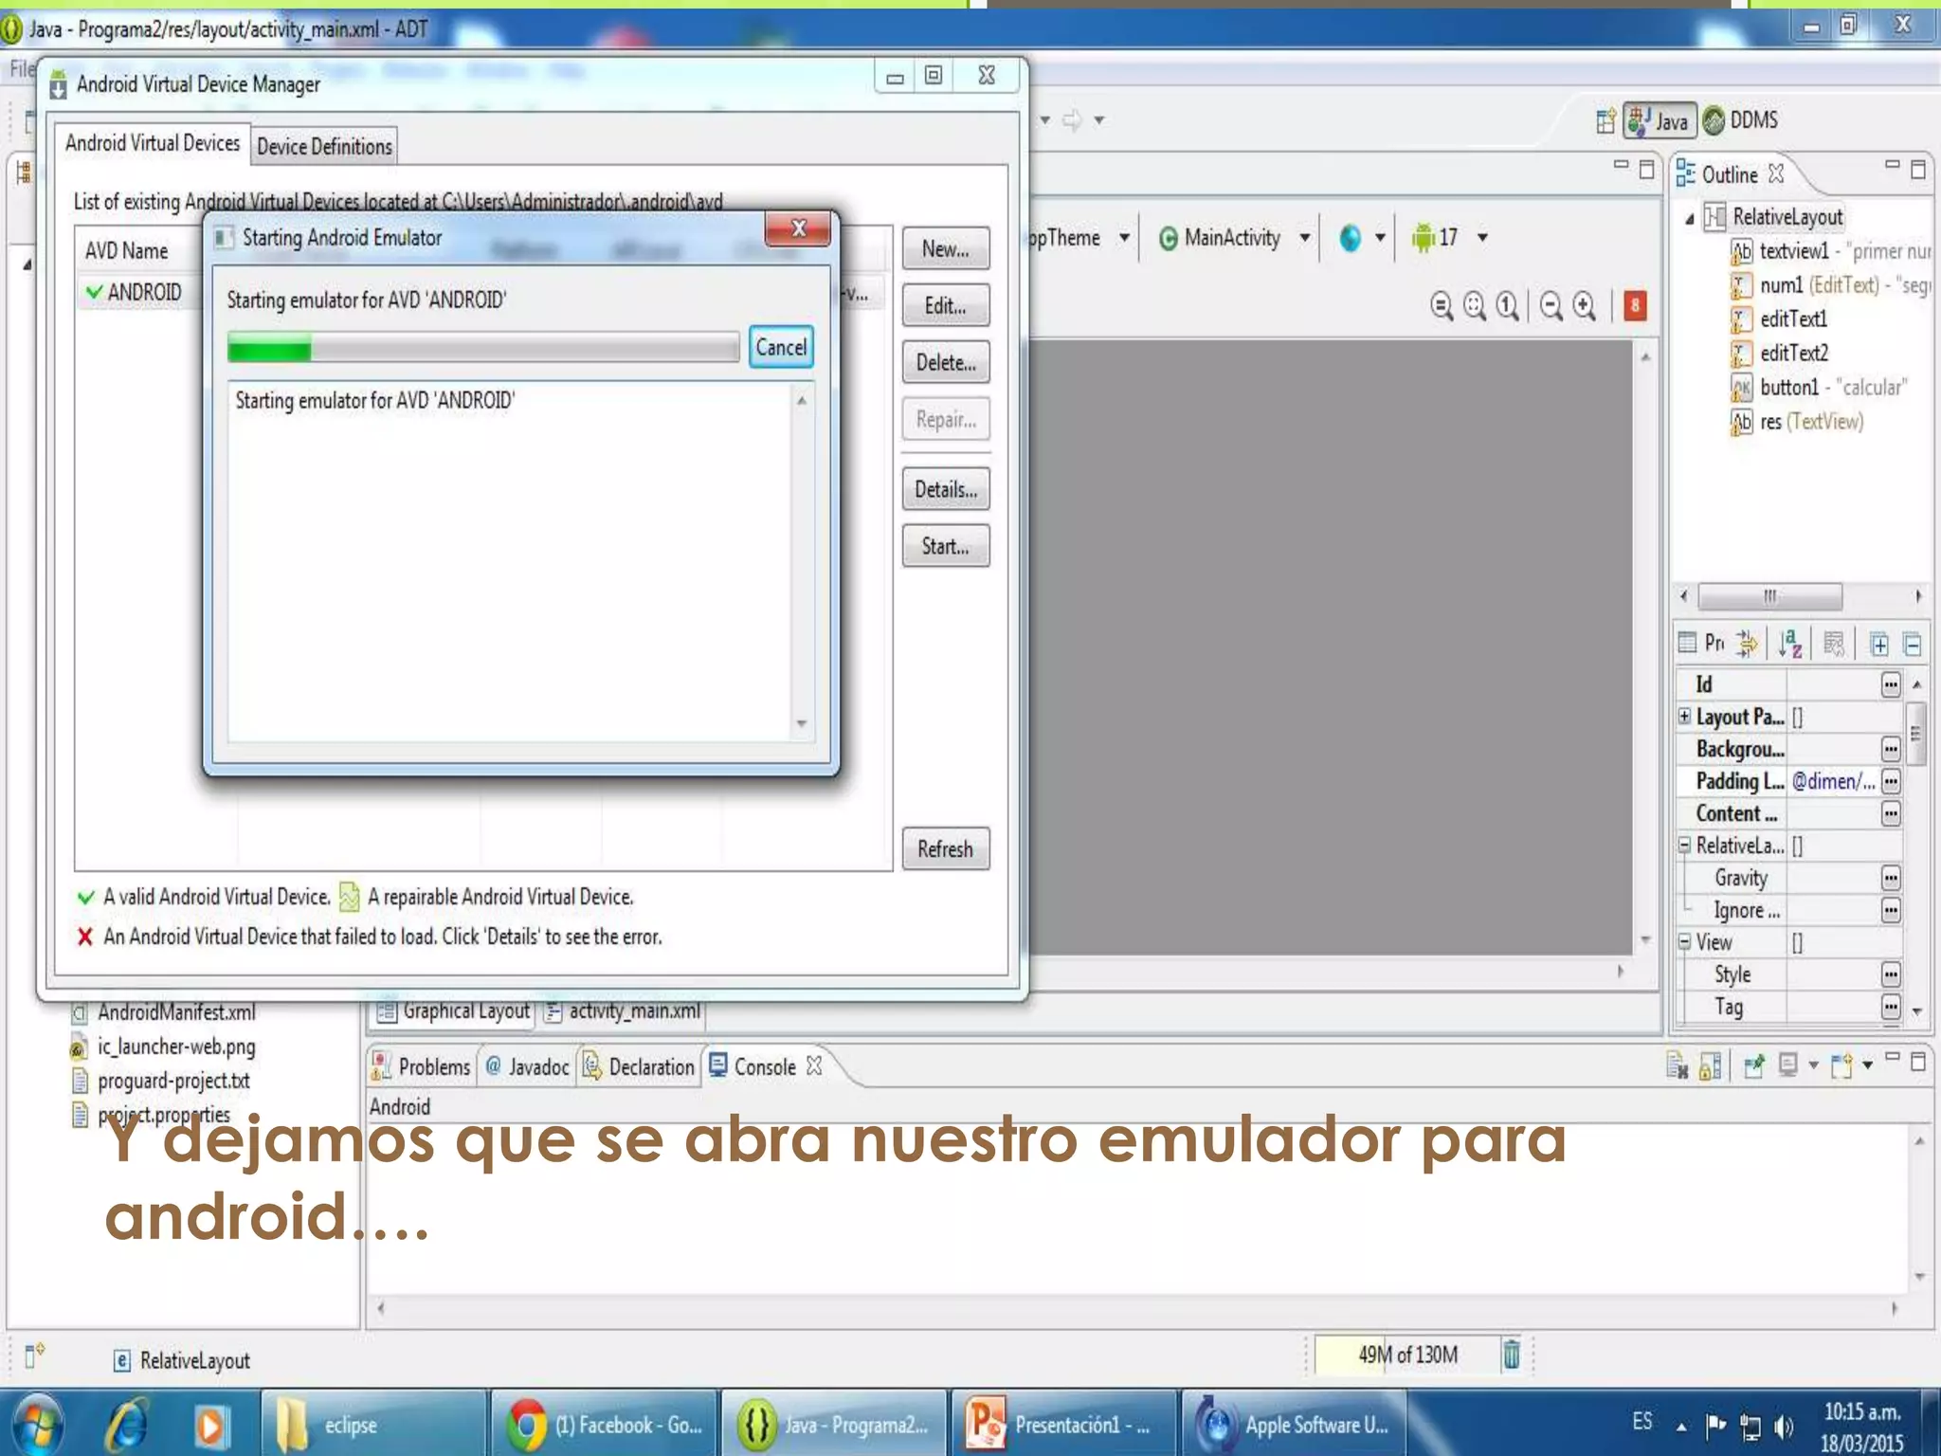Click the sort alphabetically icon in Properties
This screenshot has width=1941, height=1456.
click(x=1789, y=644)
